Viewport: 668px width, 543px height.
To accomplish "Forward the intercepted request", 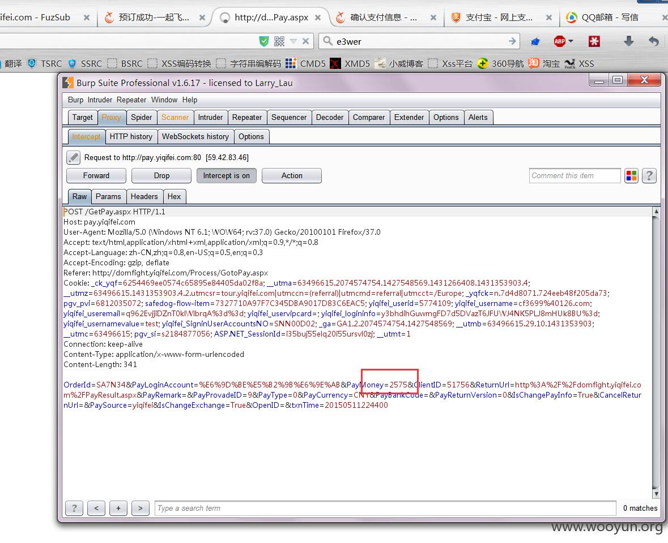I will (96, 175).
